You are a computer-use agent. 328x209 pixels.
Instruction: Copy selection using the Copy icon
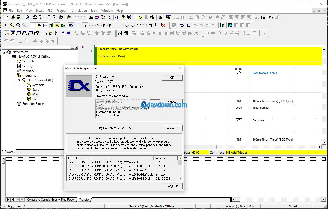pyautogui.click(x=55, y=18)
